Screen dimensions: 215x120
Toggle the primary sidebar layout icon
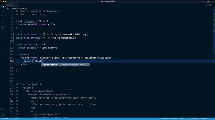pos(204,1)
